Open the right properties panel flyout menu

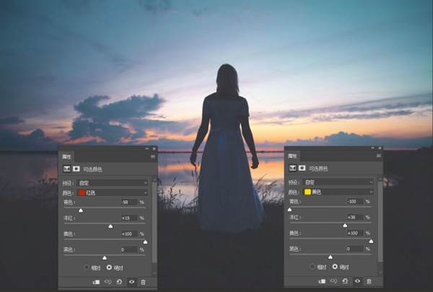pyautogui.click(x=379, y=156)
